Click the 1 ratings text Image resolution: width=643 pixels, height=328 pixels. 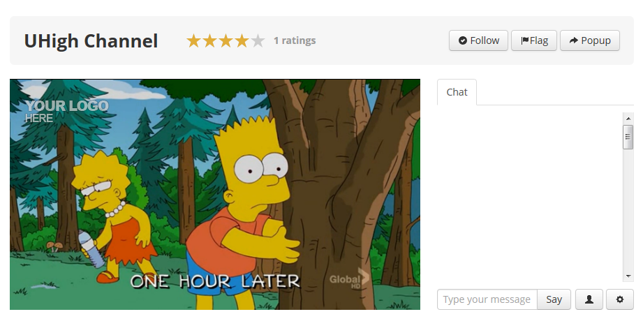click(295, 40)
